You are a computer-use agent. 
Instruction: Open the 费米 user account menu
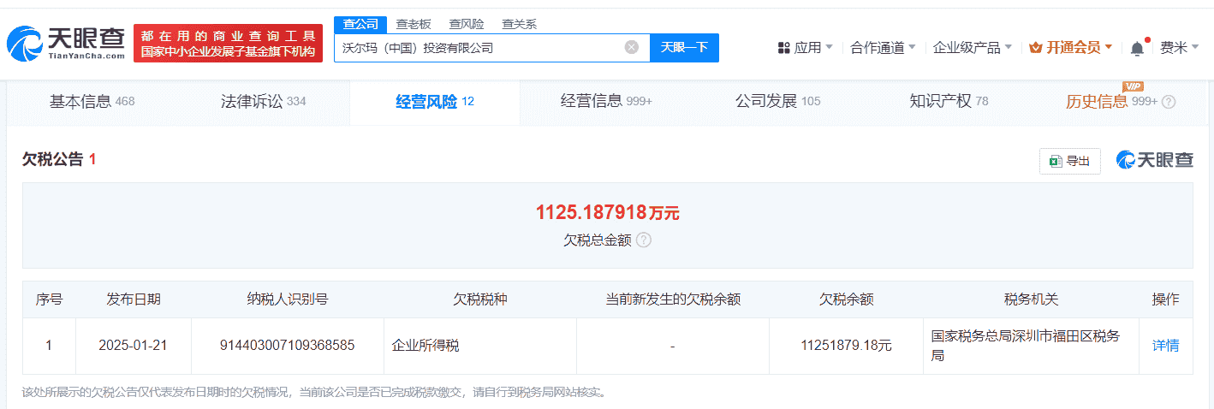pos(1179,48)
